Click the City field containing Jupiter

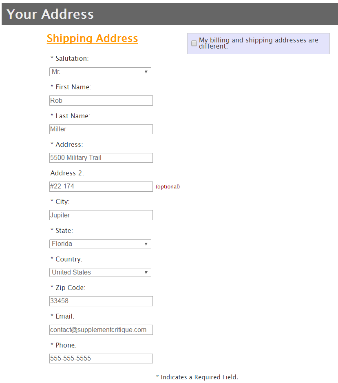[x=101, y=215]
